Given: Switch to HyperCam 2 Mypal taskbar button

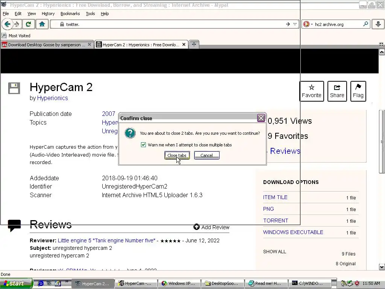Looking at the screenshot, I should 93,284.
